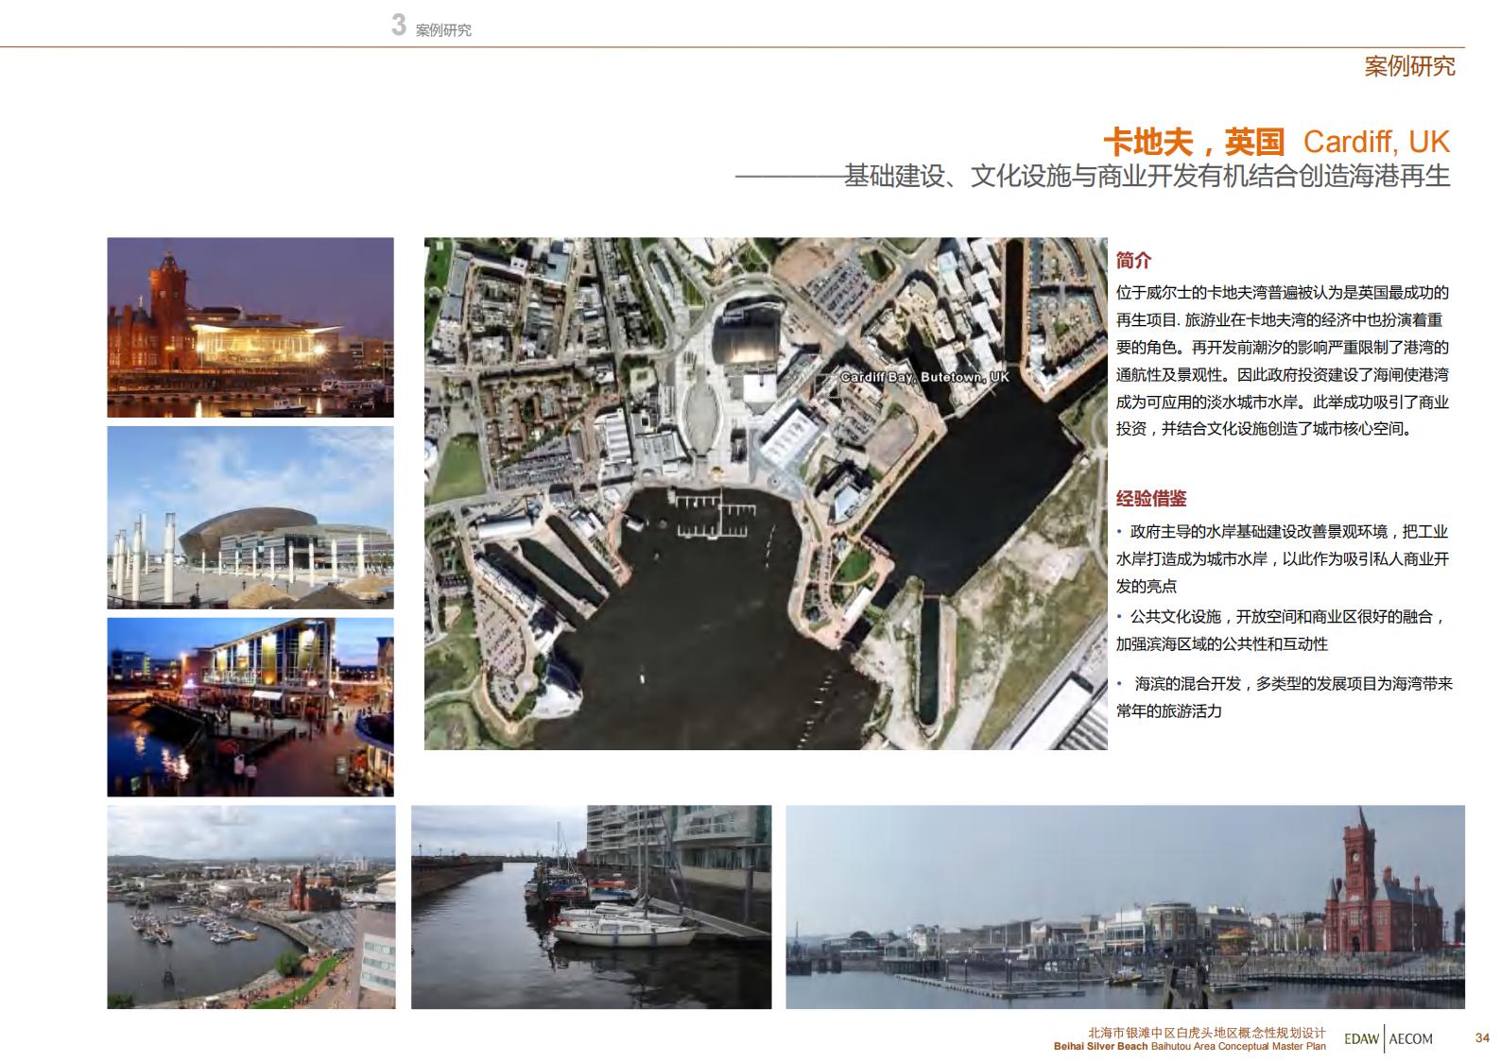Screen dimensions: 1501x1061
Task: Click the panoramic waterfront red building photo
Action: click(1125, 907)
